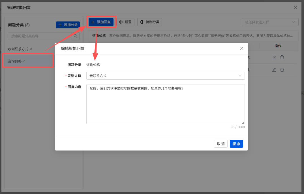
Task: Save the reply with 保存
Action: [x=236, y=144]
